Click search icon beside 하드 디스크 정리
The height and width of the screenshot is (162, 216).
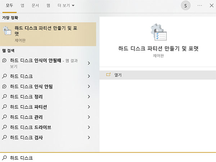point(4,96)
